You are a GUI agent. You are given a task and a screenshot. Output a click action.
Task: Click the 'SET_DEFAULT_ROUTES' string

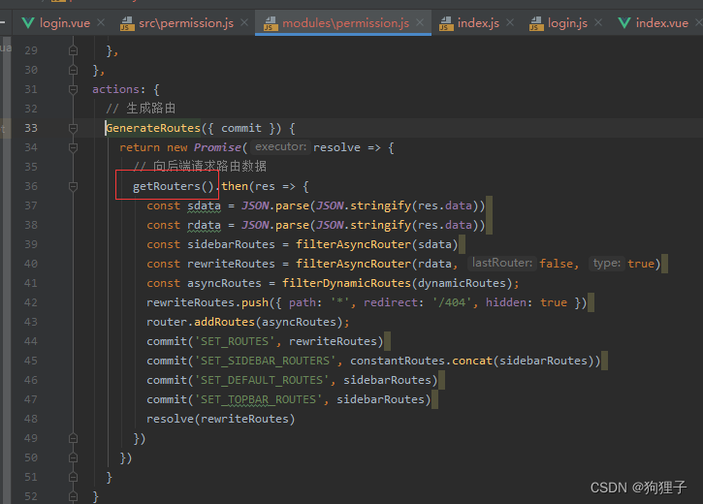pos(262,380)
